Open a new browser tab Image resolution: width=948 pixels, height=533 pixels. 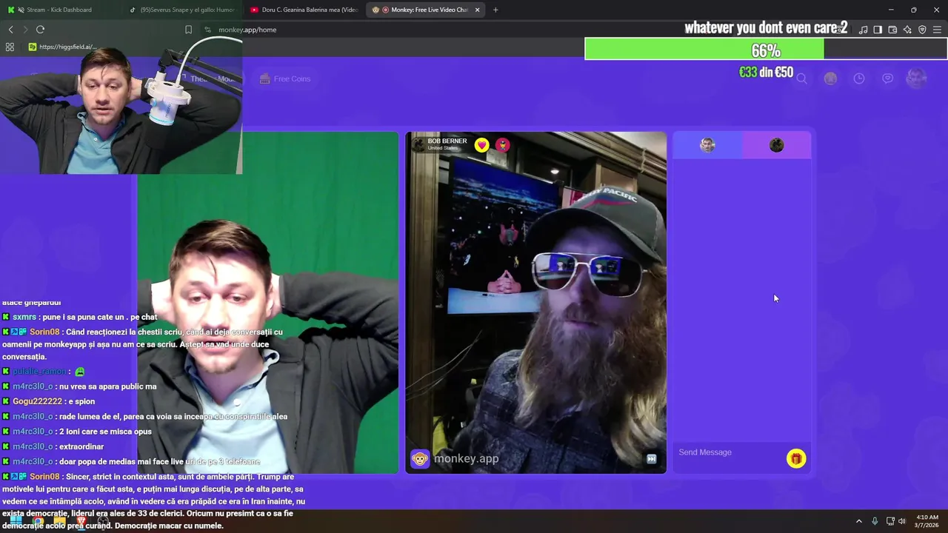[x=495, y=10]
